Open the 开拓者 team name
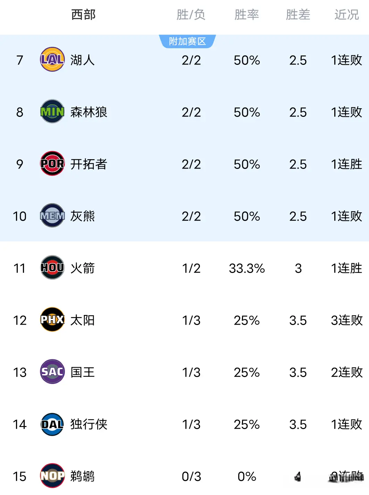Viewport: 369px width, 495px height. (89, 164)
